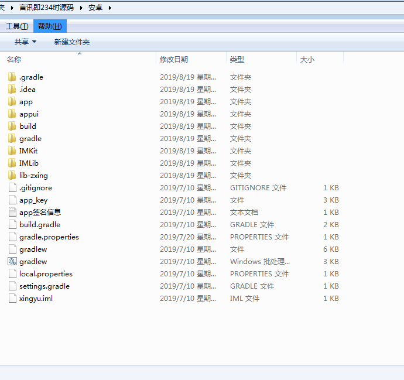Expand the arrow after 安卓 breadcrumb

click(109, 8)
